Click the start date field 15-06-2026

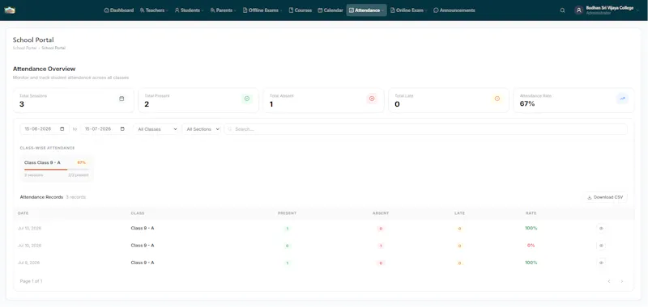coord(45,129)
